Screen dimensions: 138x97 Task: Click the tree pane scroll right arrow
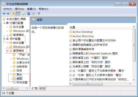(x=27, y=88)
